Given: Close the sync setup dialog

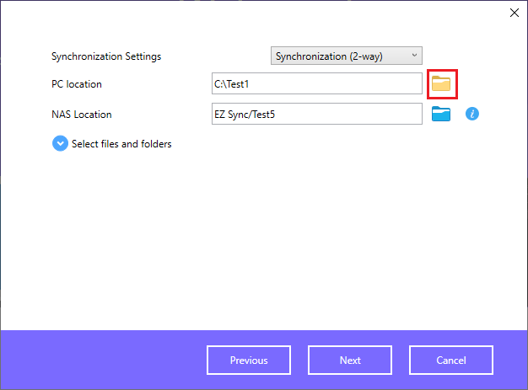Looking at the screenshot, I should tap(515, 13).
